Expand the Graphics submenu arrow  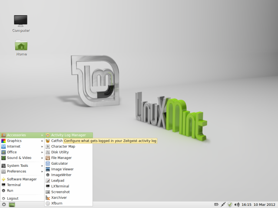coord(42,141)
